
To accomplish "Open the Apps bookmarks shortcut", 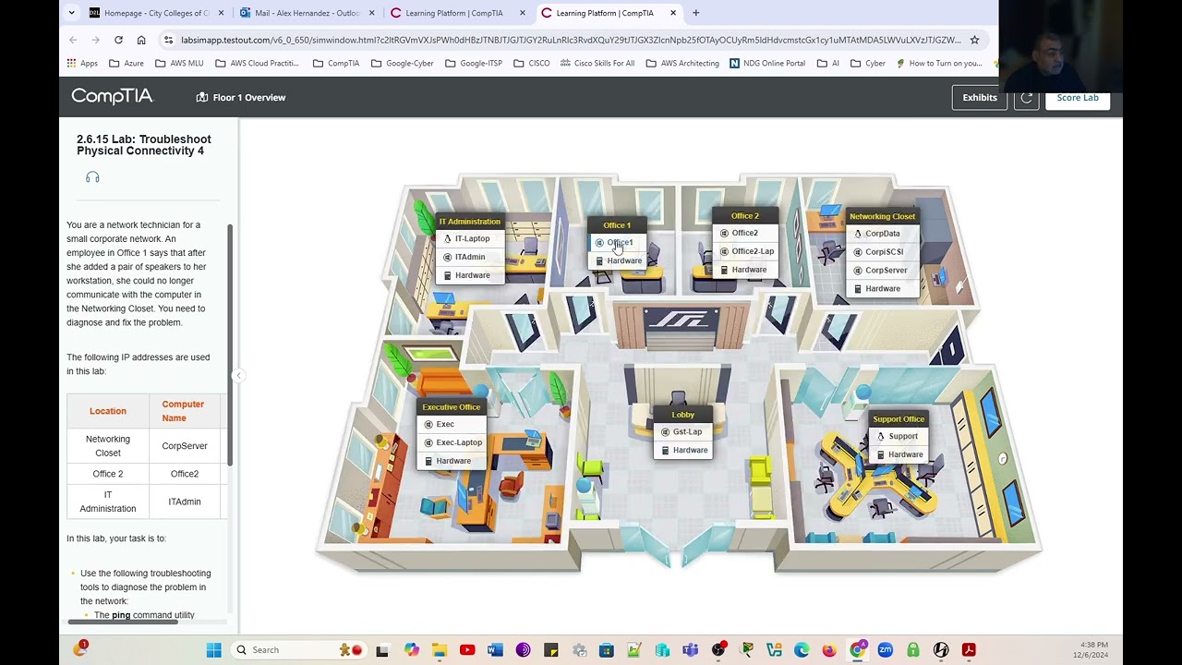I will (82, 64).
